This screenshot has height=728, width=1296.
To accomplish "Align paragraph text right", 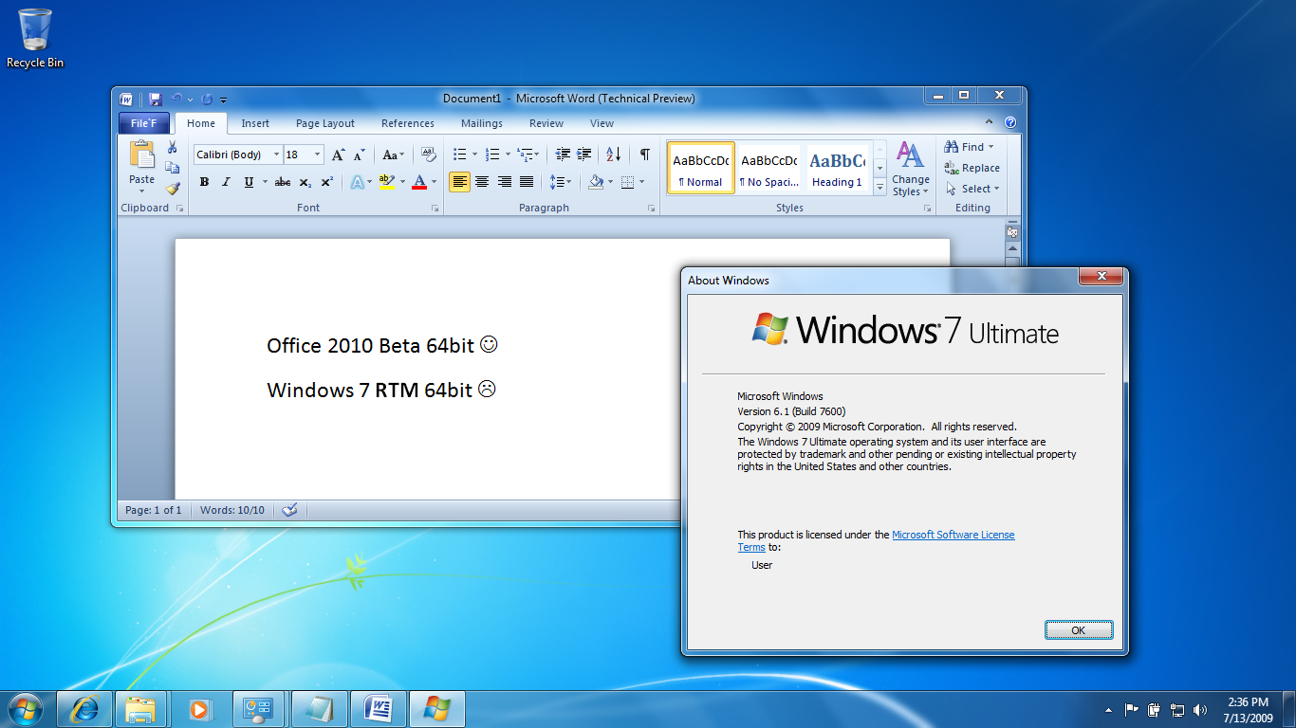I will click(x=504, y=182).
